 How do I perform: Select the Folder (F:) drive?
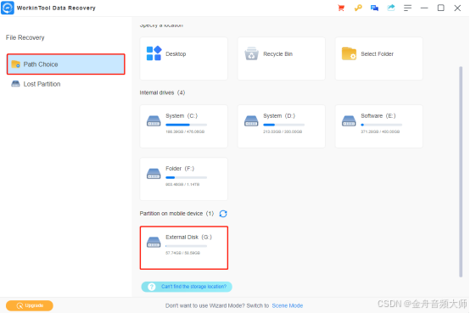[184, 179]
